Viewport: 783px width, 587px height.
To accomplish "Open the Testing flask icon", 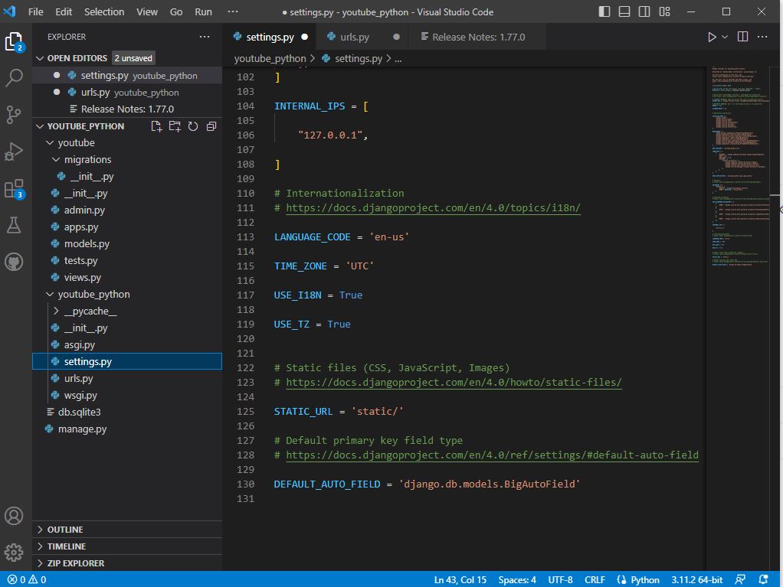I will [14, 225].
